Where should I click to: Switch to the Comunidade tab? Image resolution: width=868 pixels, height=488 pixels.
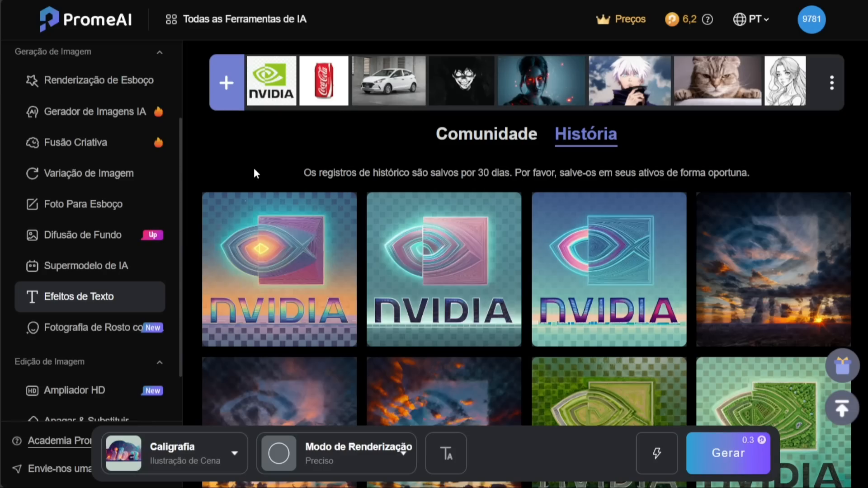pos(486,134)
